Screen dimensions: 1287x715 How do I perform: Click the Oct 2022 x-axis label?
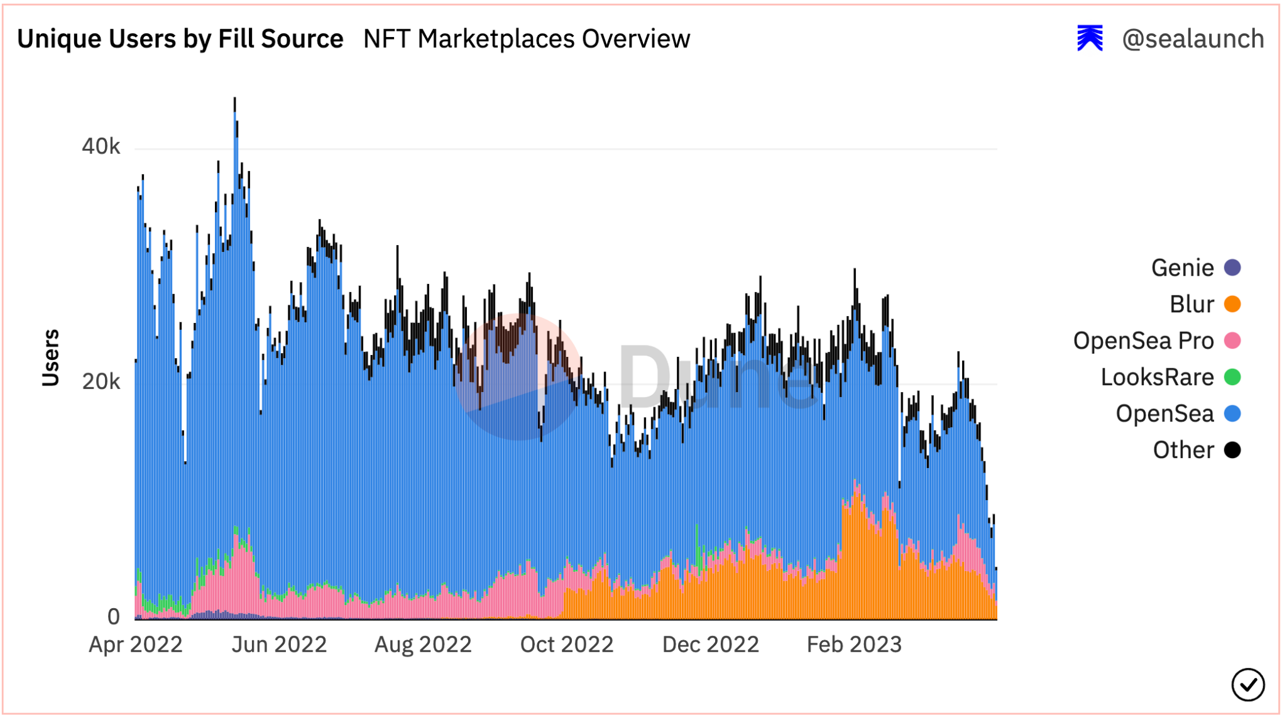click(x=566, y=645)
